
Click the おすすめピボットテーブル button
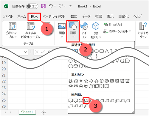pyautogui.click(x=30, y=30)
